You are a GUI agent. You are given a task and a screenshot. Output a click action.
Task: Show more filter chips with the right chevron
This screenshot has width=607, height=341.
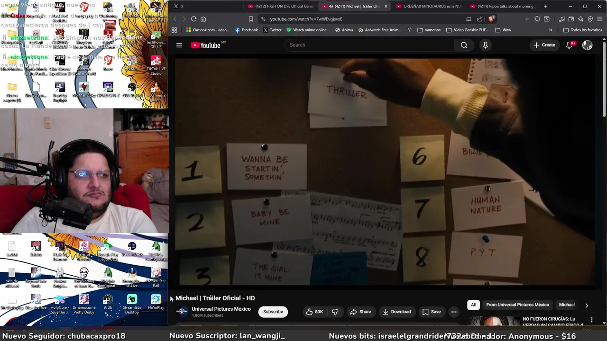(587, 305)
